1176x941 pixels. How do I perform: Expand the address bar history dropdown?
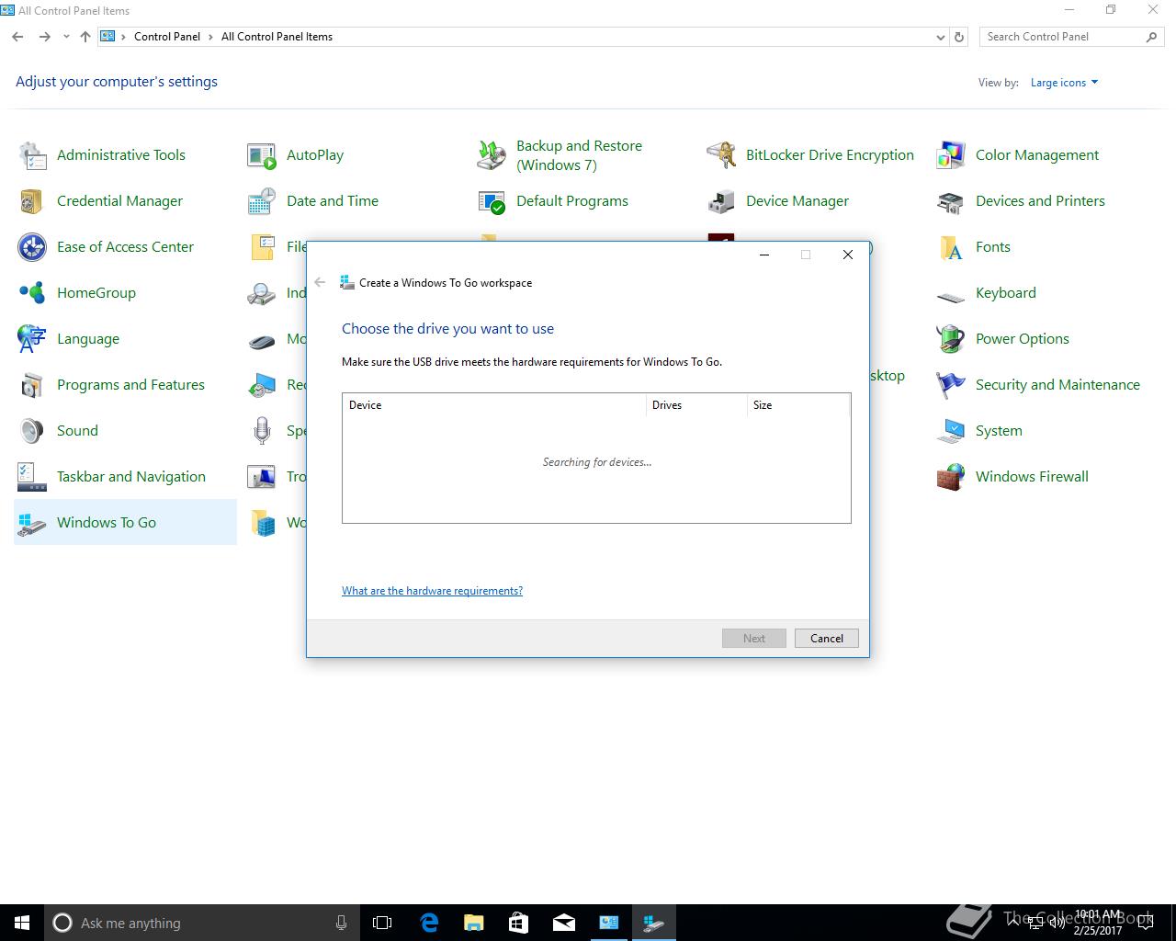click(x=940, y=38)
